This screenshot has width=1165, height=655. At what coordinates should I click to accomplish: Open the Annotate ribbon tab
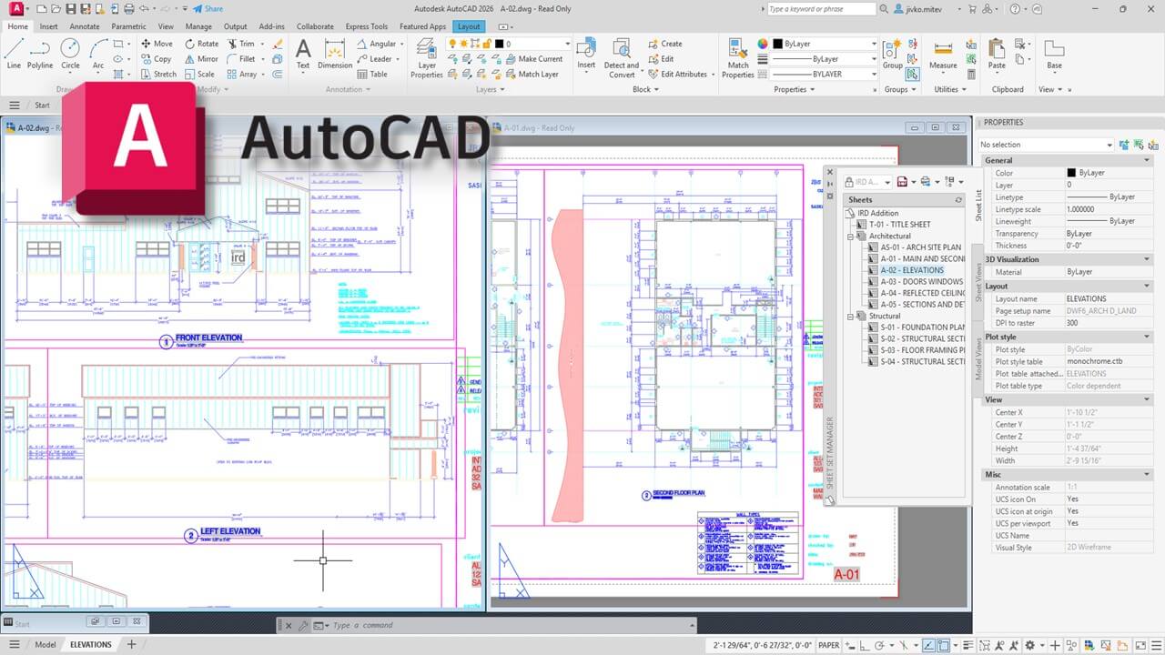[85, 26]
